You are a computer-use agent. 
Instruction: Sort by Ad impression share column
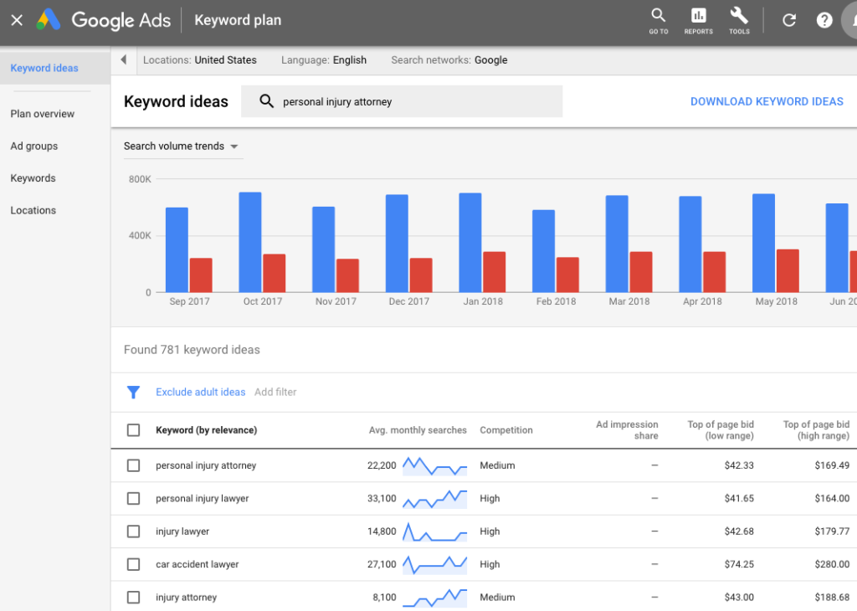point(627,430)
